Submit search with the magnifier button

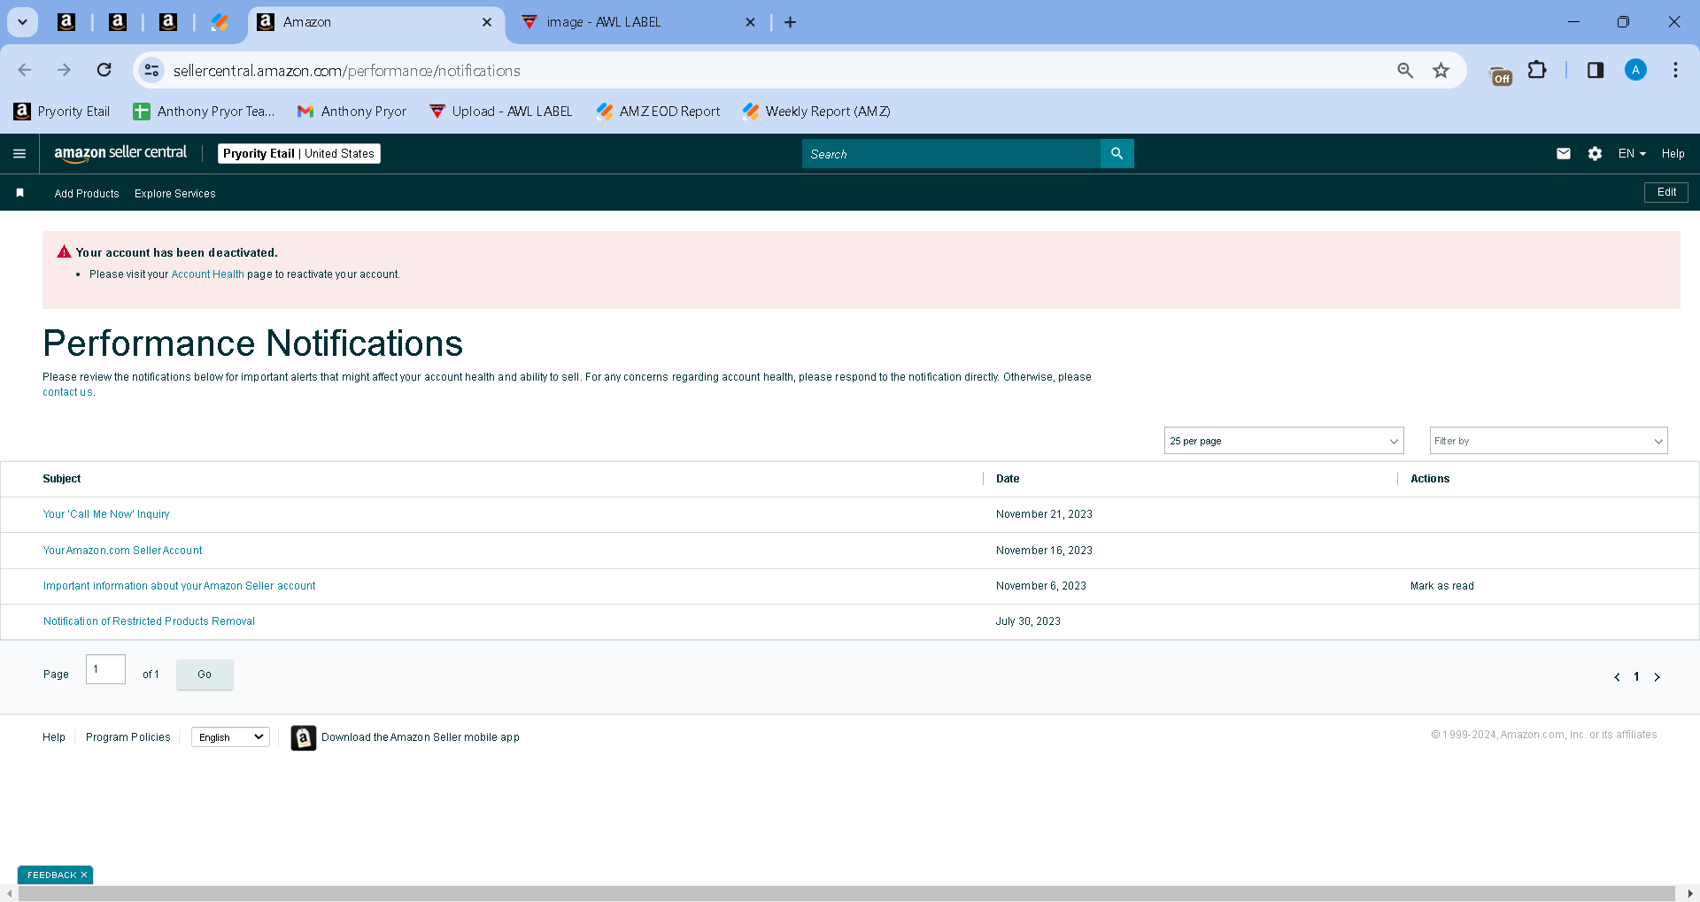[x=1117, y=154]
